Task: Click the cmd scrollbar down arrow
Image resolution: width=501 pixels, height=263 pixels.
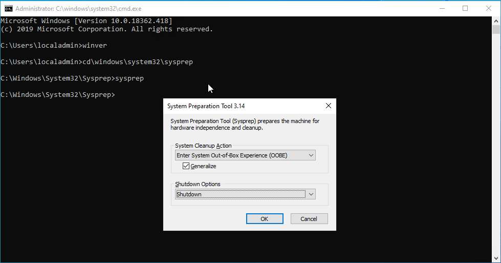Action: [496, 258]
